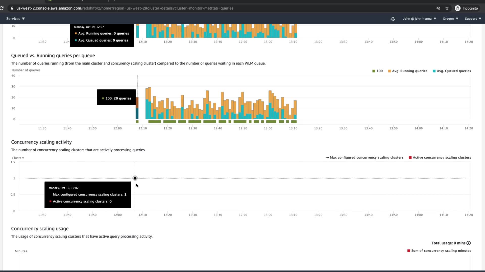Expand the John @ john-hanna account menu
This screenshot has height=272, width=485.
tap(419, 19)
